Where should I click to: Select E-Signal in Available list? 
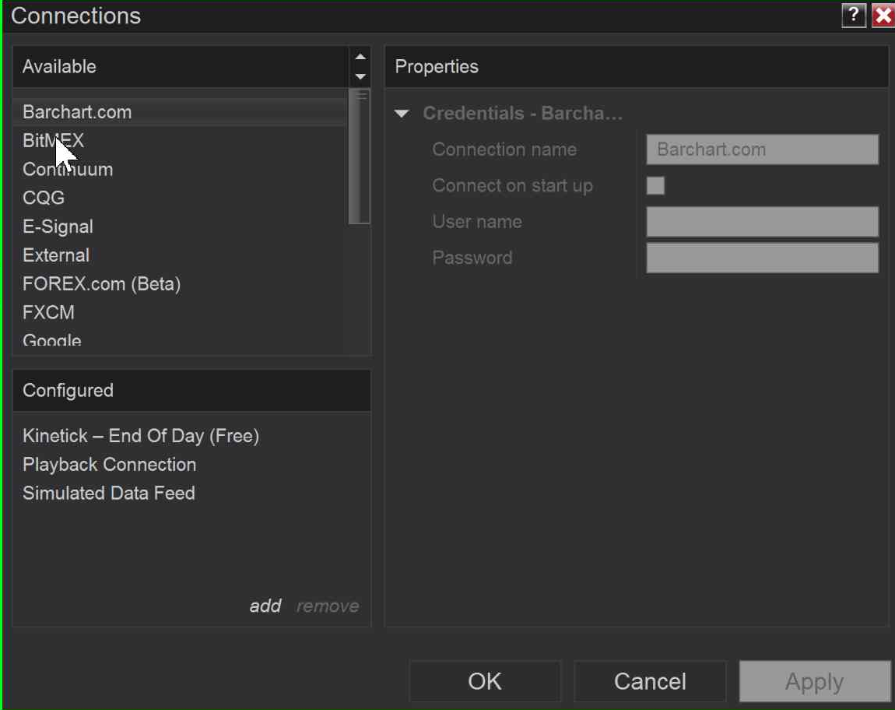(x=180, y=227)
